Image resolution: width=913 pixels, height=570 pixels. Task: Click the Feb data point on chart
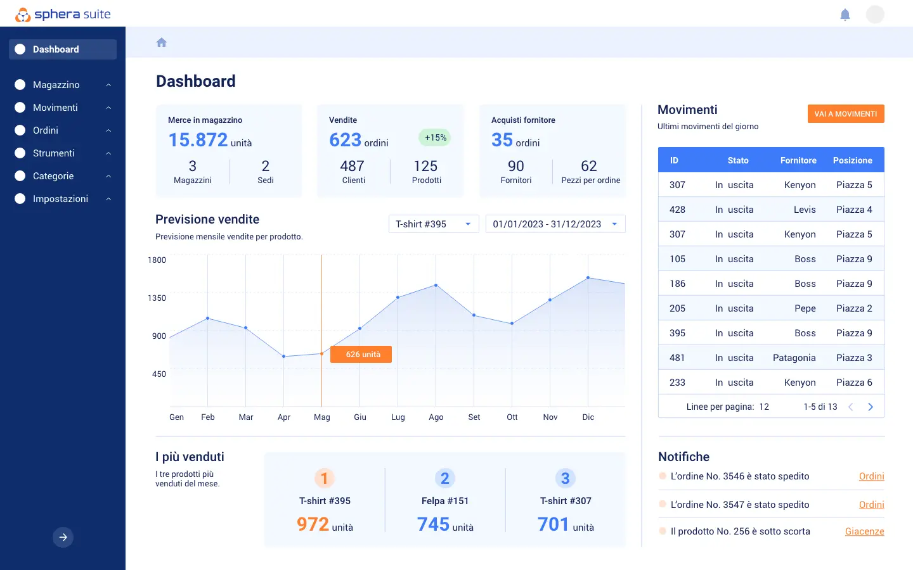(x=208, y=318)
